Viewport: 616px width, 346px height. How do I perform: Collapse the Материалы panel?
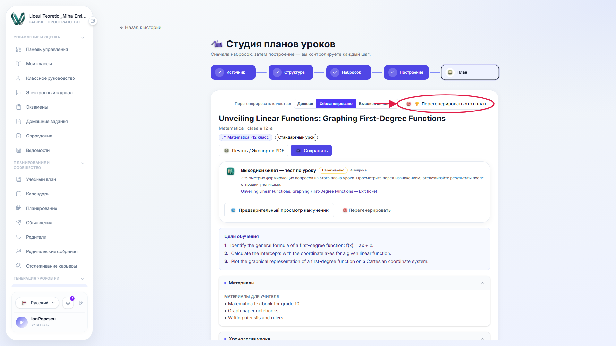(x=482, y=283)
